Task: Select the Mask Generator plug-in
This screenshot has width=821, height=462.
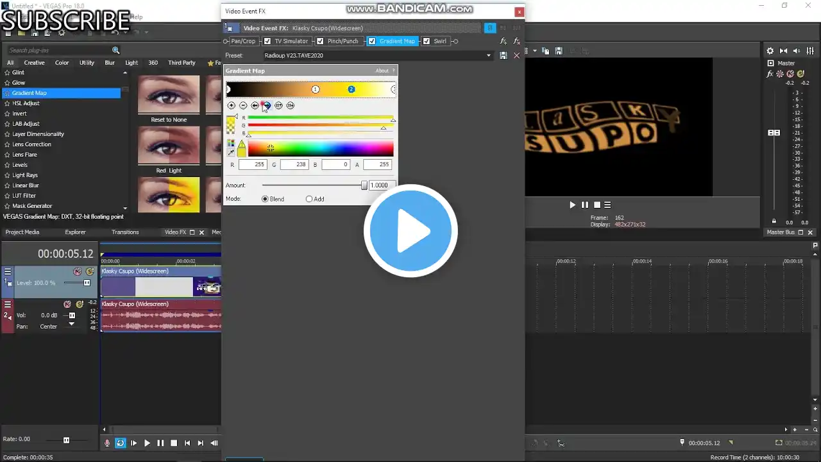Action: (x=32, y=206)
